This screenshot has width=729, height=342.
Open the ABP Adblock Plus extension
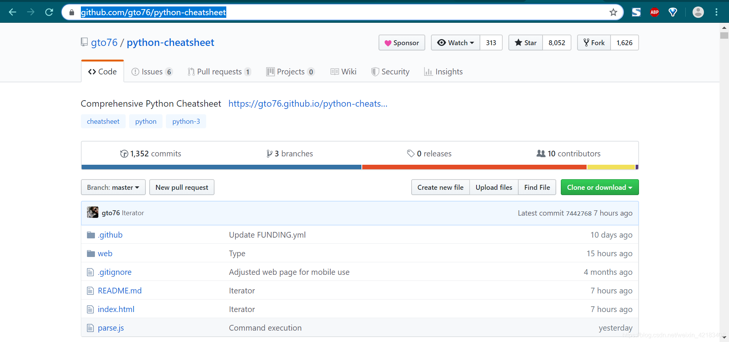655,12
